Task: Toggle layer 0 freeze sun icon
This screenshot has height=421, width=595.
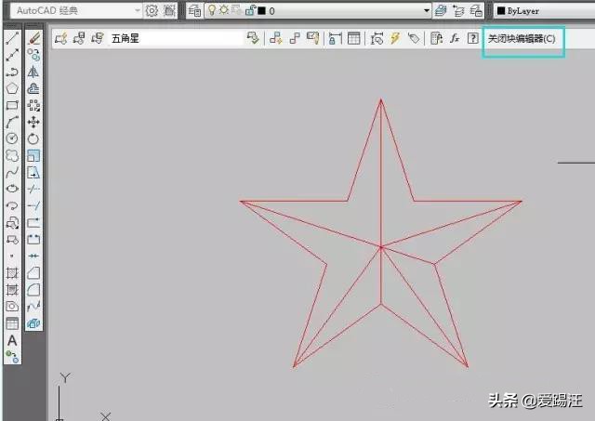Action: [x=224, y=10]
